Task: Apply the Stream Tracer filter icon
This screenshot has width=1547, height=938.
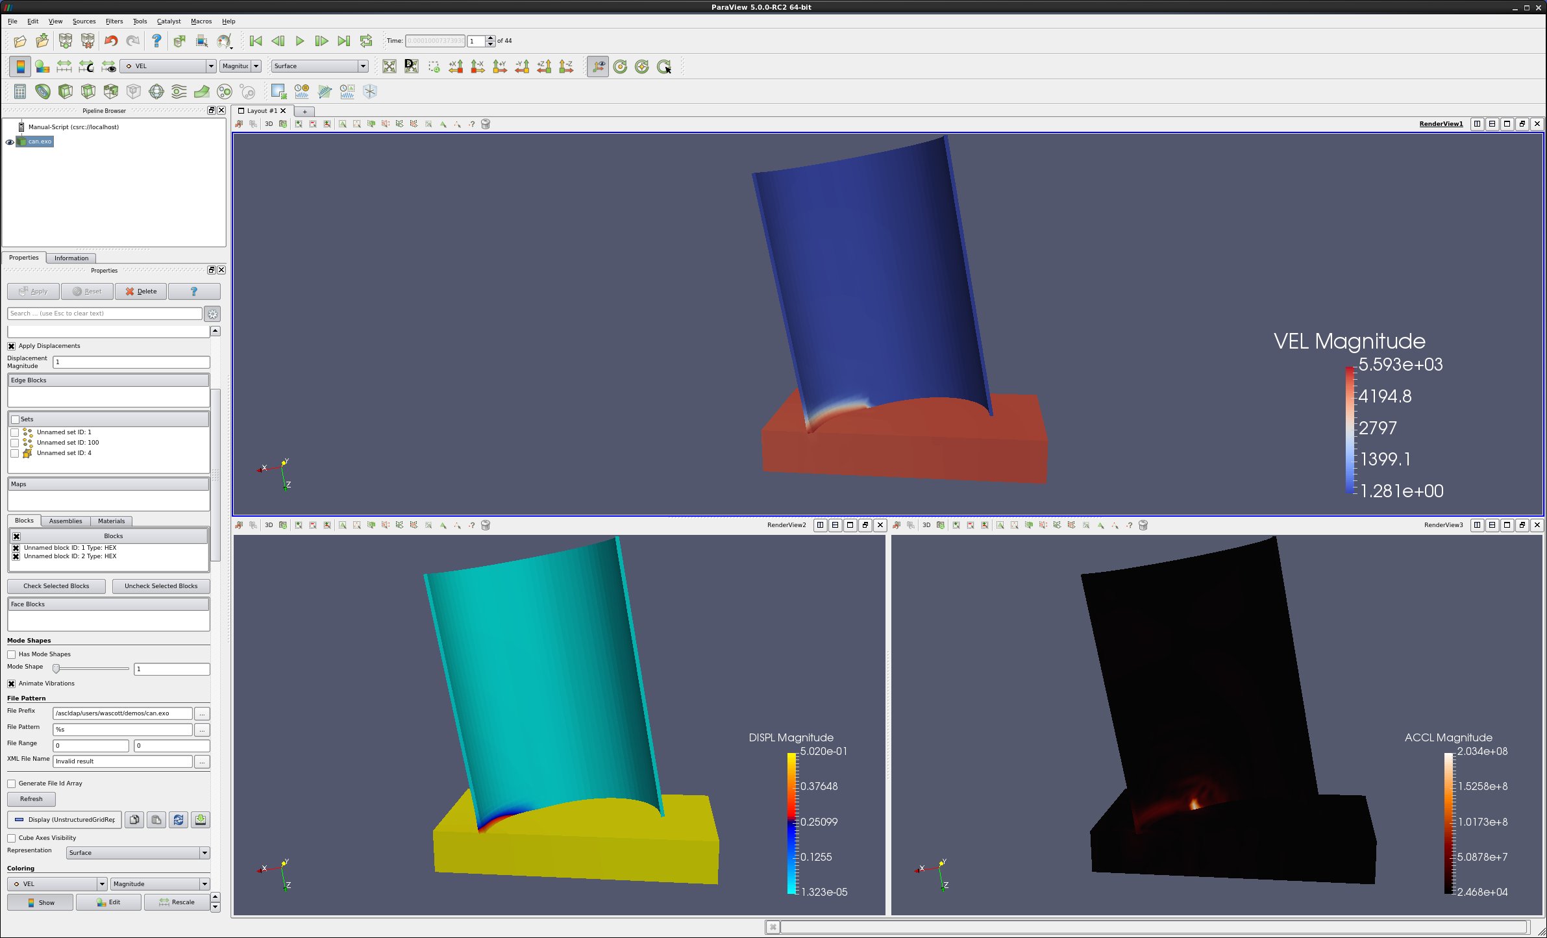Action: click(179, 92)
